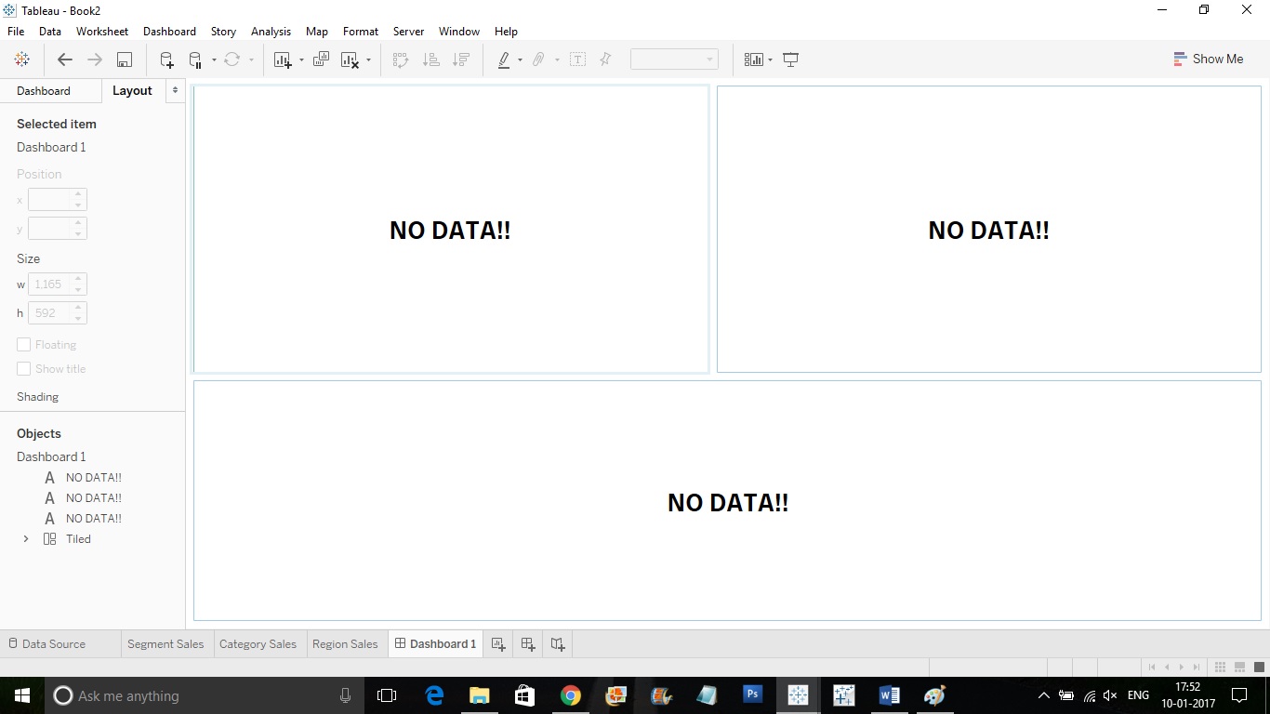Check the Show title option
This screenshot has height=714, width=1270.
pyautogui.click(x=23, y=368)
